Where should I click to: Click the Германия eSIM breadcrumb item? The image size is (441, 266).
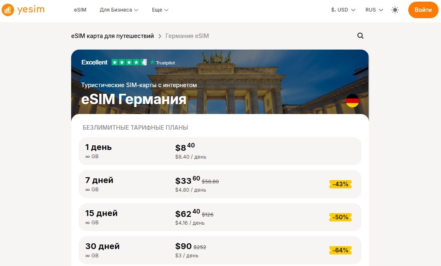click(187, 36)
